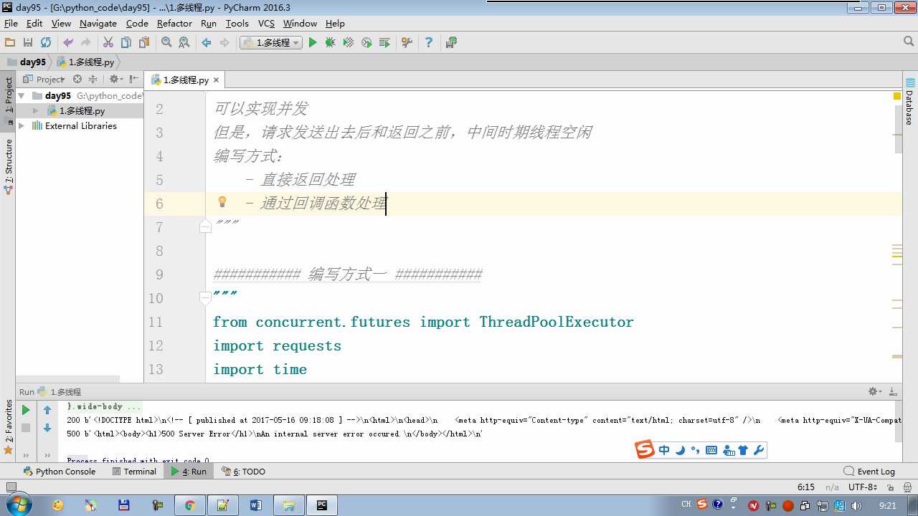Click day95 in the breadcrumb bar

(x=27, y=62)
